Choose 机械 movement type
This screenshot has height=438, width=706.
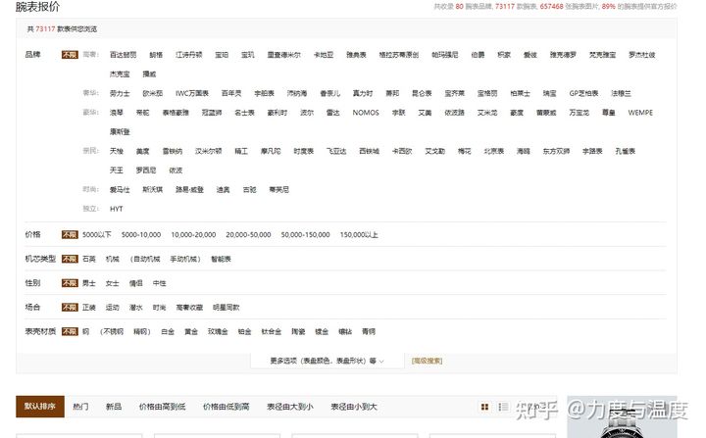point(112,259)
